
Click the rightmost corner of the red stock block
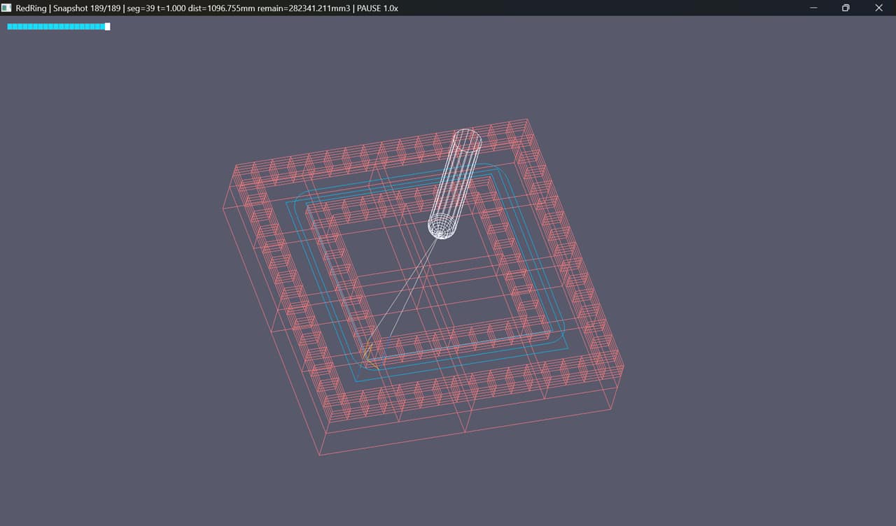[623, 364]
